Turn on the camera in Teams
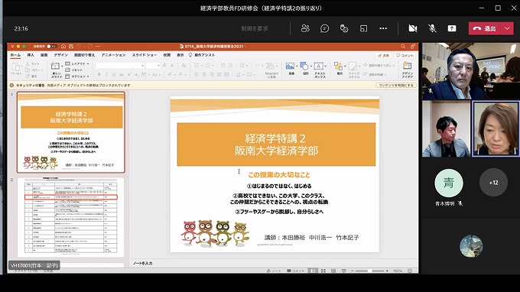This screenshot has width=520, height=292. click(x=412, y=28)
